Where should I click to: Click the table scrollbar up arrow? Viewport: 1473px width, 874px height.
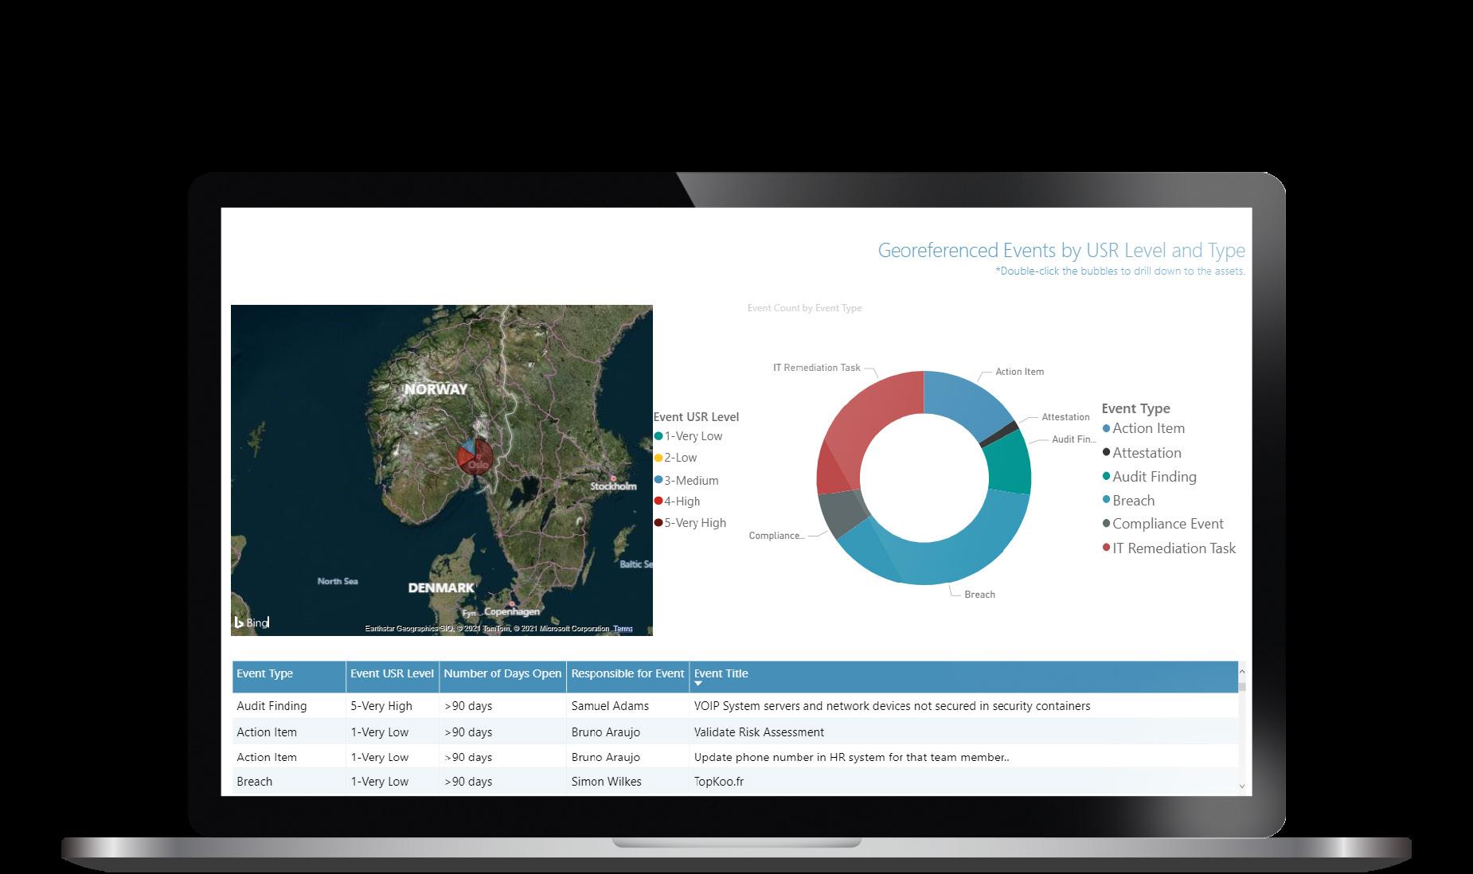tap(1242, 672)
